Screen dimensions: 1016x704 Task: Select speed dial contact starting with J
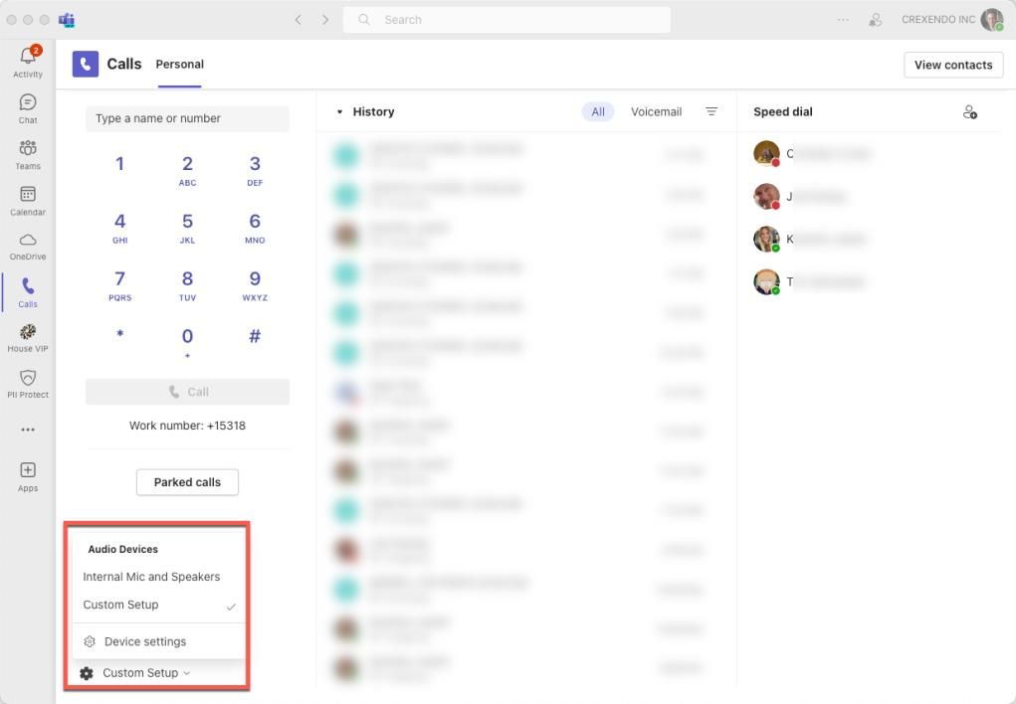coord(800,196)
